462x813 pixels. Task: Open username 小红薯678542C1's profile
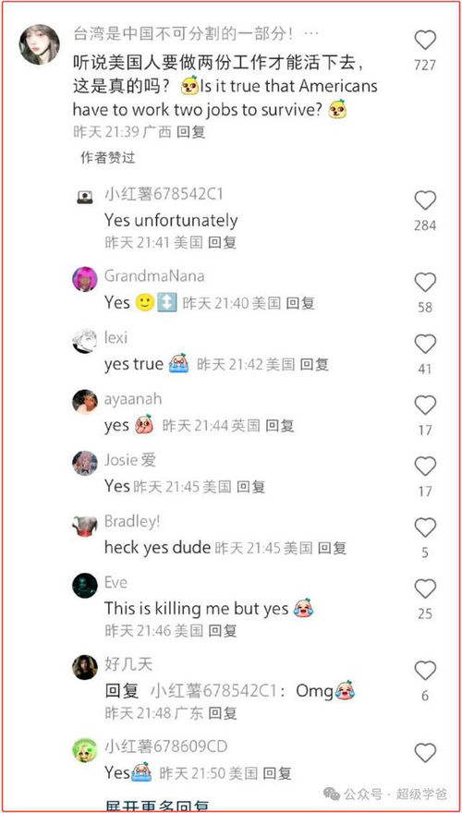[x=164, y=194]
